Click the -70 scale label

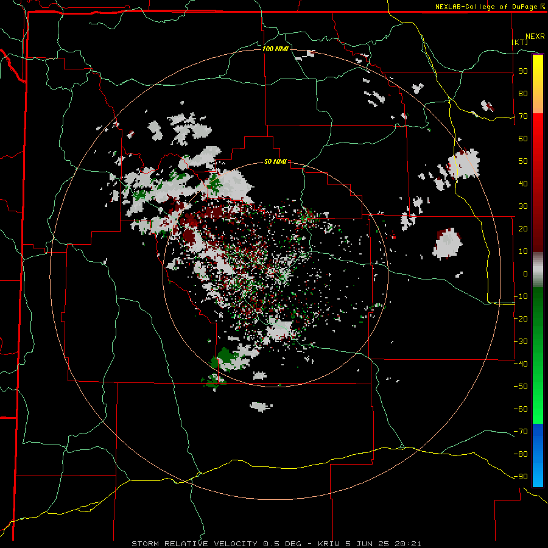click(x=521, y=431)
